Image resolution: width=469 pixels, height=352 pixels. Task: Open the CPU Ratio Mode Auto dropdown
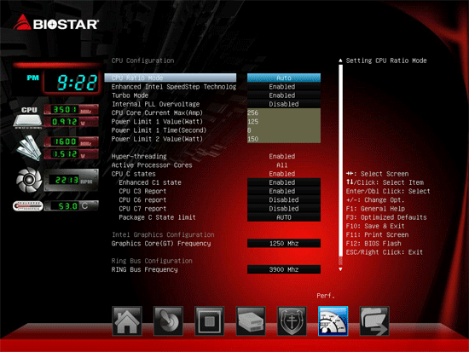tap(284, 78)
